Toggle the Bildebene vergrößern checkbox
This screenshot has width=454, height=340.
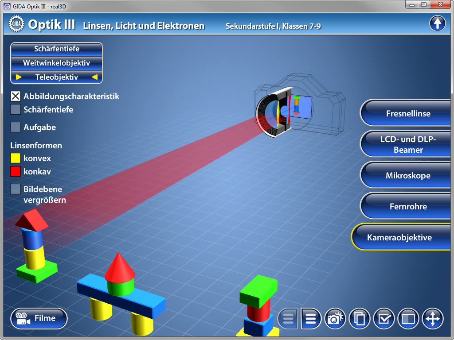[16, 189]
